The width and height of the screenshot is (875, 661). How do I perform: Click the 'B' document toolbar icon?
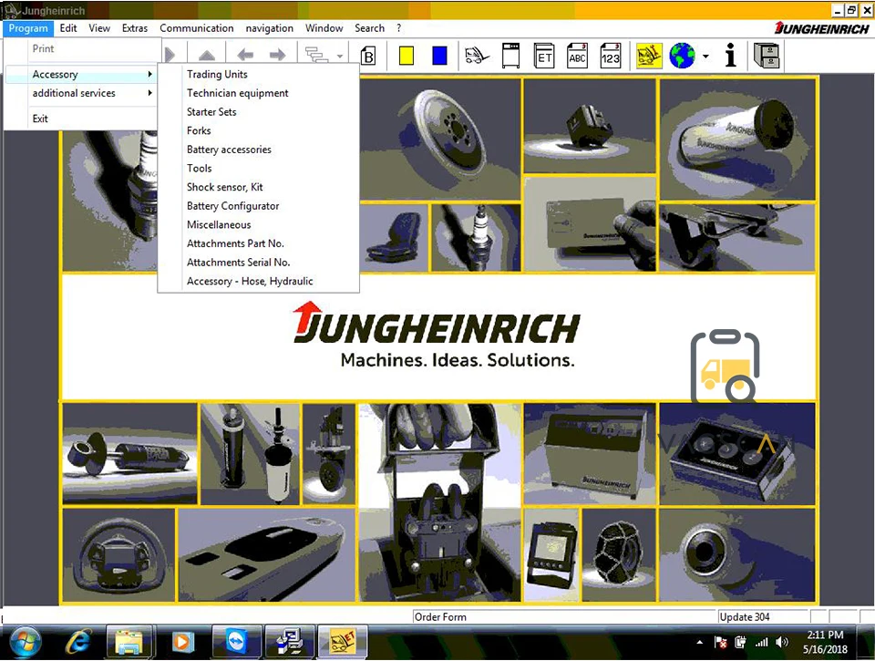[367, 57]
